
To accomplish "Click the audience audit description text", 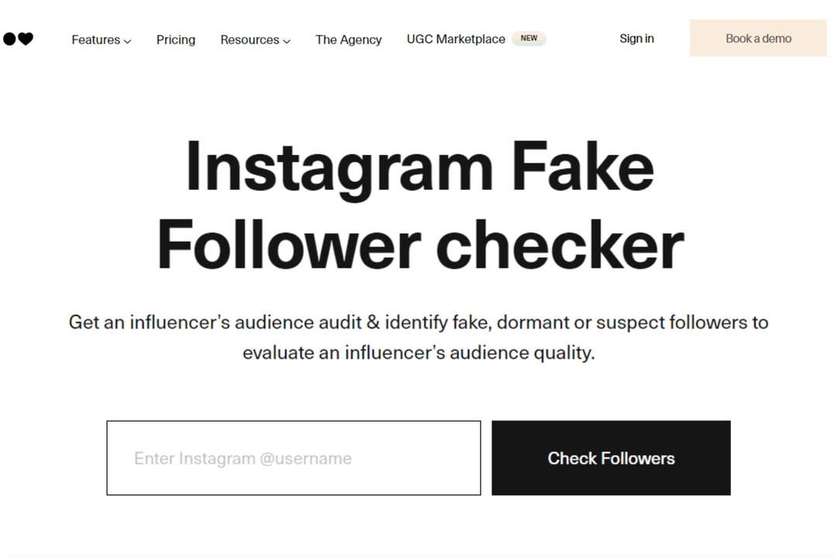I will 418,336.
